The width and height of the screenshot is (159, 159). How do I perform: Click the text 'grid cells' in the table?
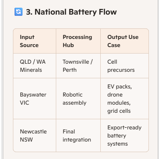pyautogui.click(x=119, y=111)
